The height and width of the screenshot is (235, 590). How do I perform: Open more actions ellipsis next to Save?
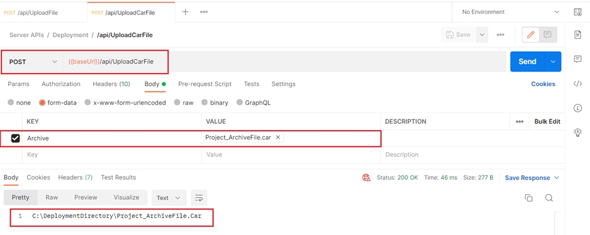(x=501, y=35)
